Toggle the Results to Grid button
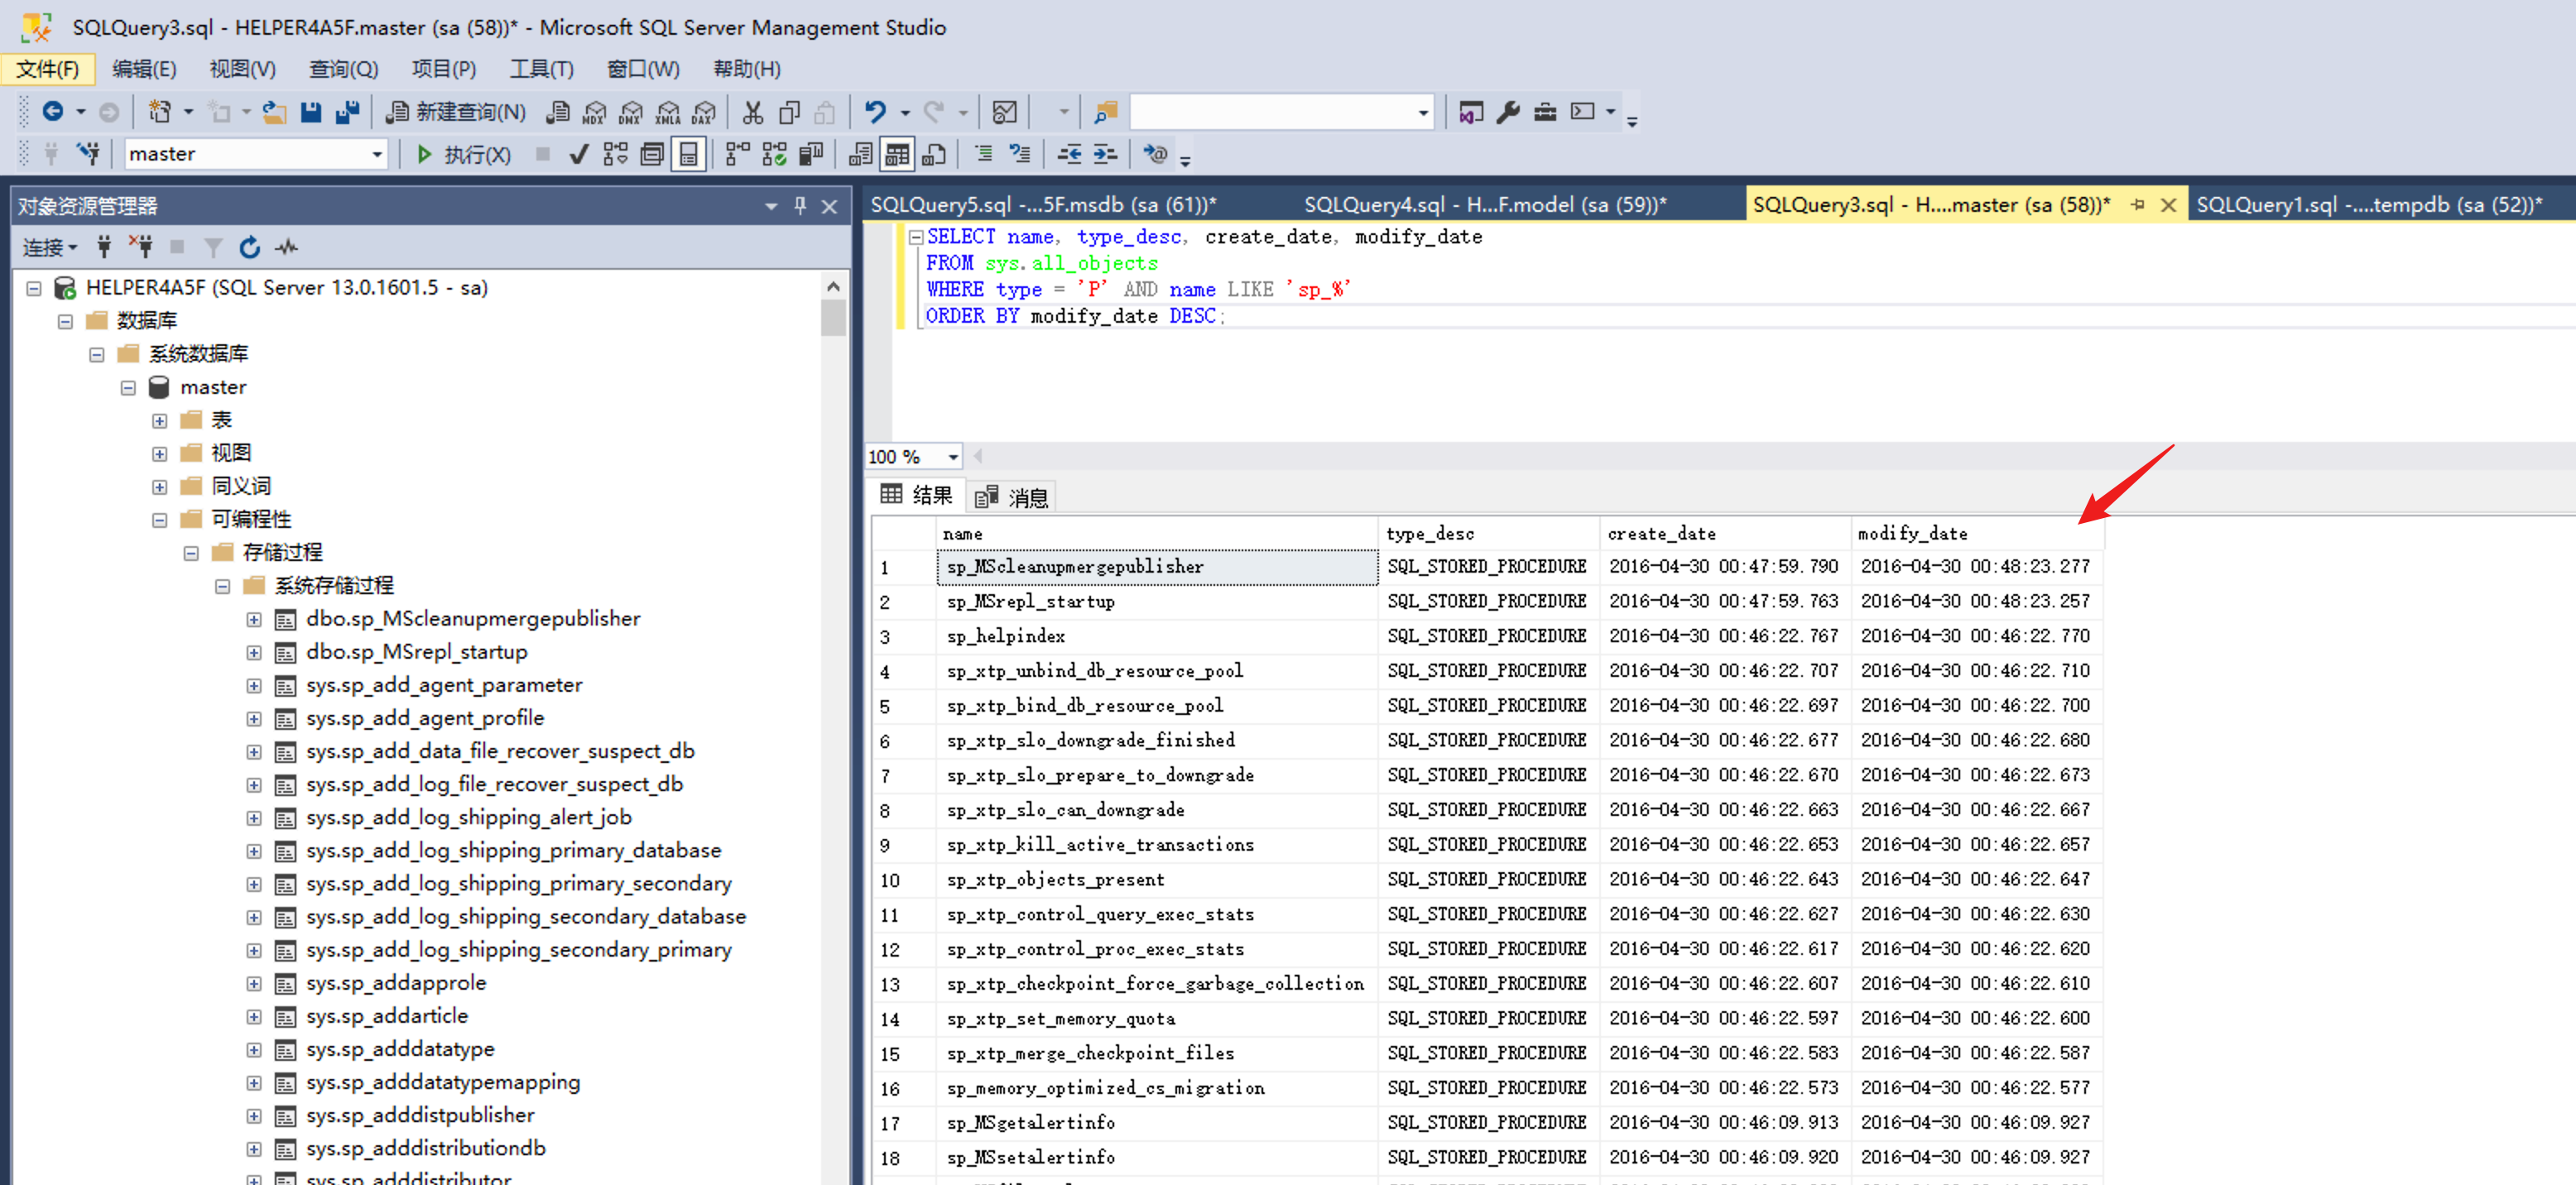Screen dimensions: 2576x1185 (897, 154)
